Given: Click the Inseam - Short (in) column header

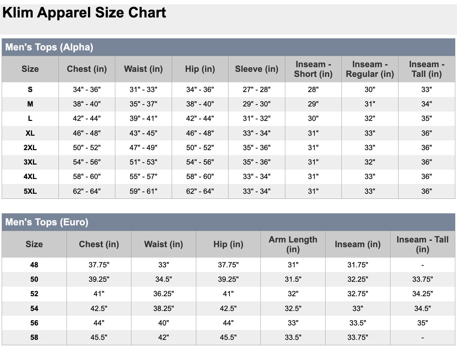Looking at the screenshot, I should coord(313,69).
